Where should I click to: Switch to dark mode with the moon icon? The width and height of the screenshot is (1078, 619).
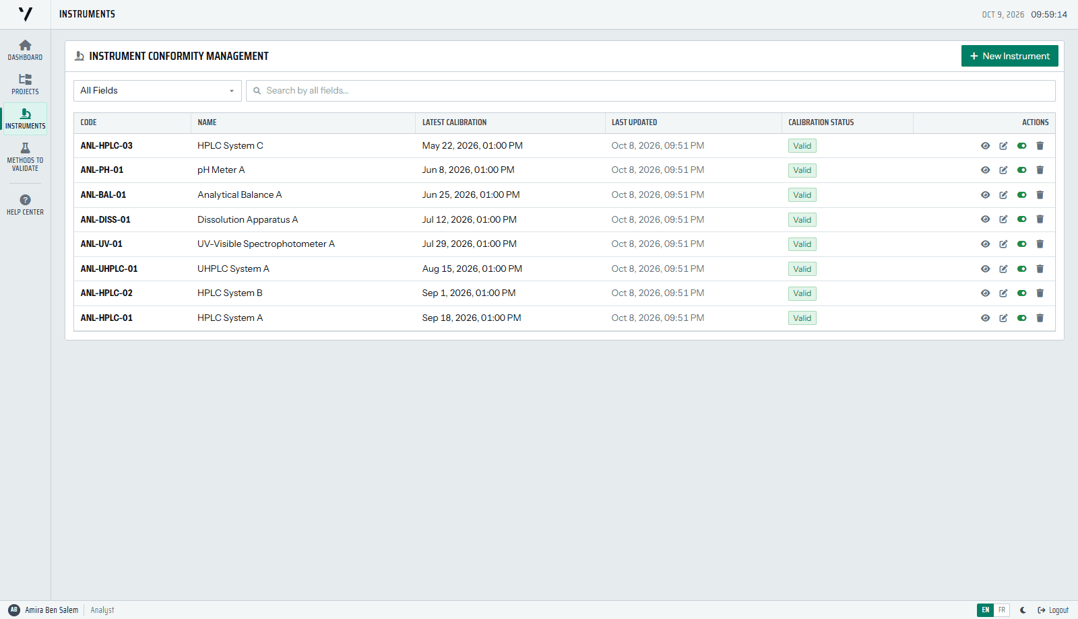click(x=1023, y=610)
